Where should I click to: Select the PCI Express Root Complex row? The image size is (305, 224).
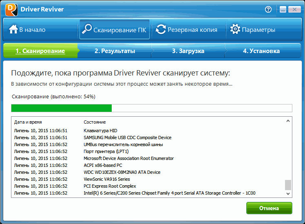pyautogui.click(x=149, y=186)
